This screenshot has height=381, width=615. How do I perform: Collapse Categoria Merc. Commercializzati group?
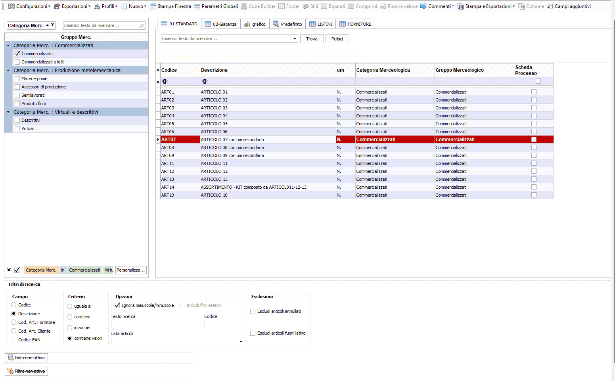[x=8, y=45]
